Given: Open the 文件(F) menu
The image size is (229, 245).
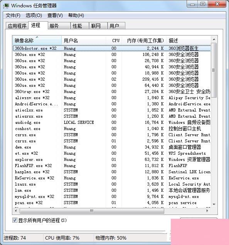Looking at the screenshot, I should pyautogui.click(x=13, y=15).
